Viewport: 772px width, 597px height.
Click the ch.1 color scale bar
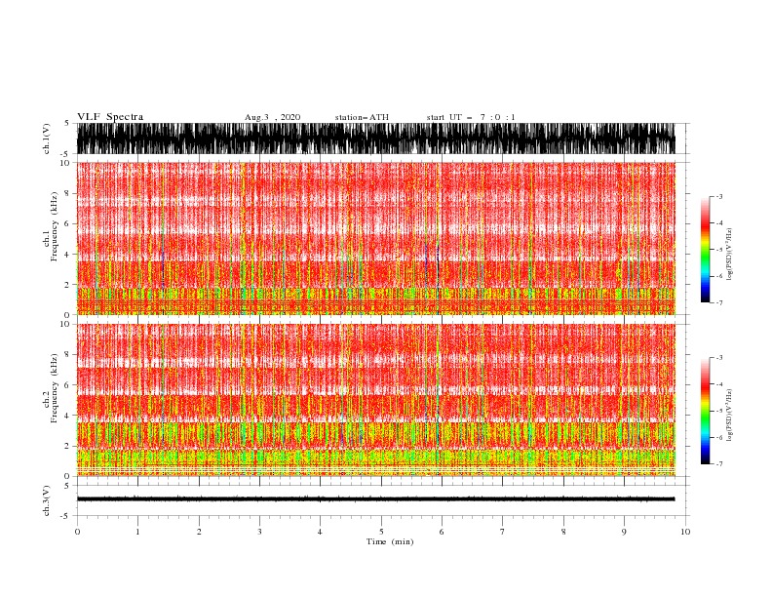(x=705, y=250)
